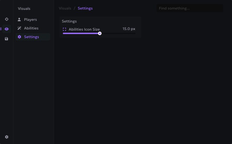Select the eye Visuals section icon
Image resolution: width=232 pixels, height=144 pixels.
tap(7, 29)
